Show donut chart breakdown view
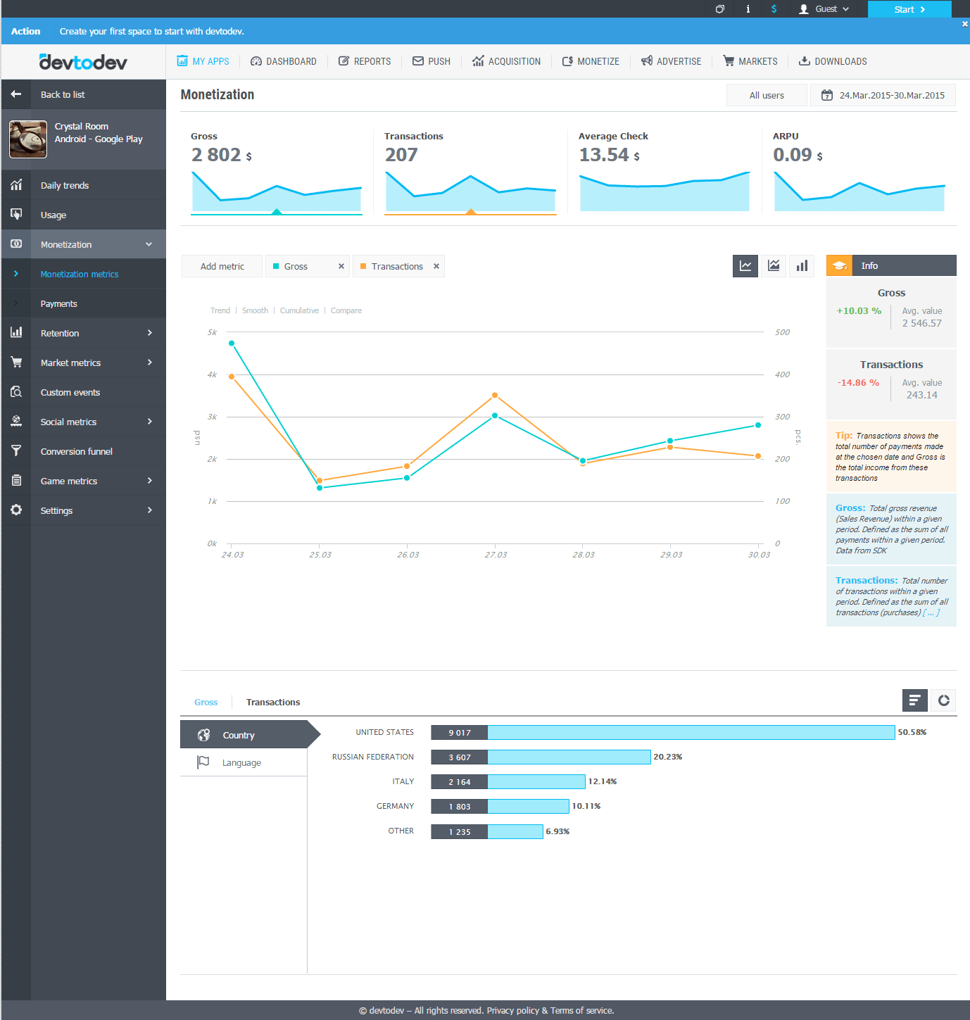The height and width of the screenshot is (1020, 970). (943, 700)
